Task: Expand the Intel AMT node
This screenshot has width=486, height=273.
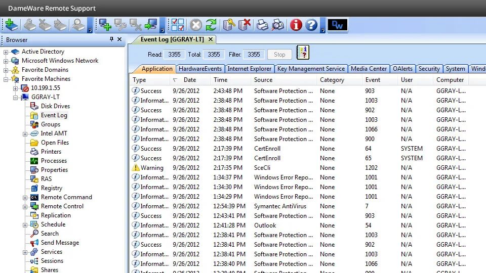Action: point(25,134)
